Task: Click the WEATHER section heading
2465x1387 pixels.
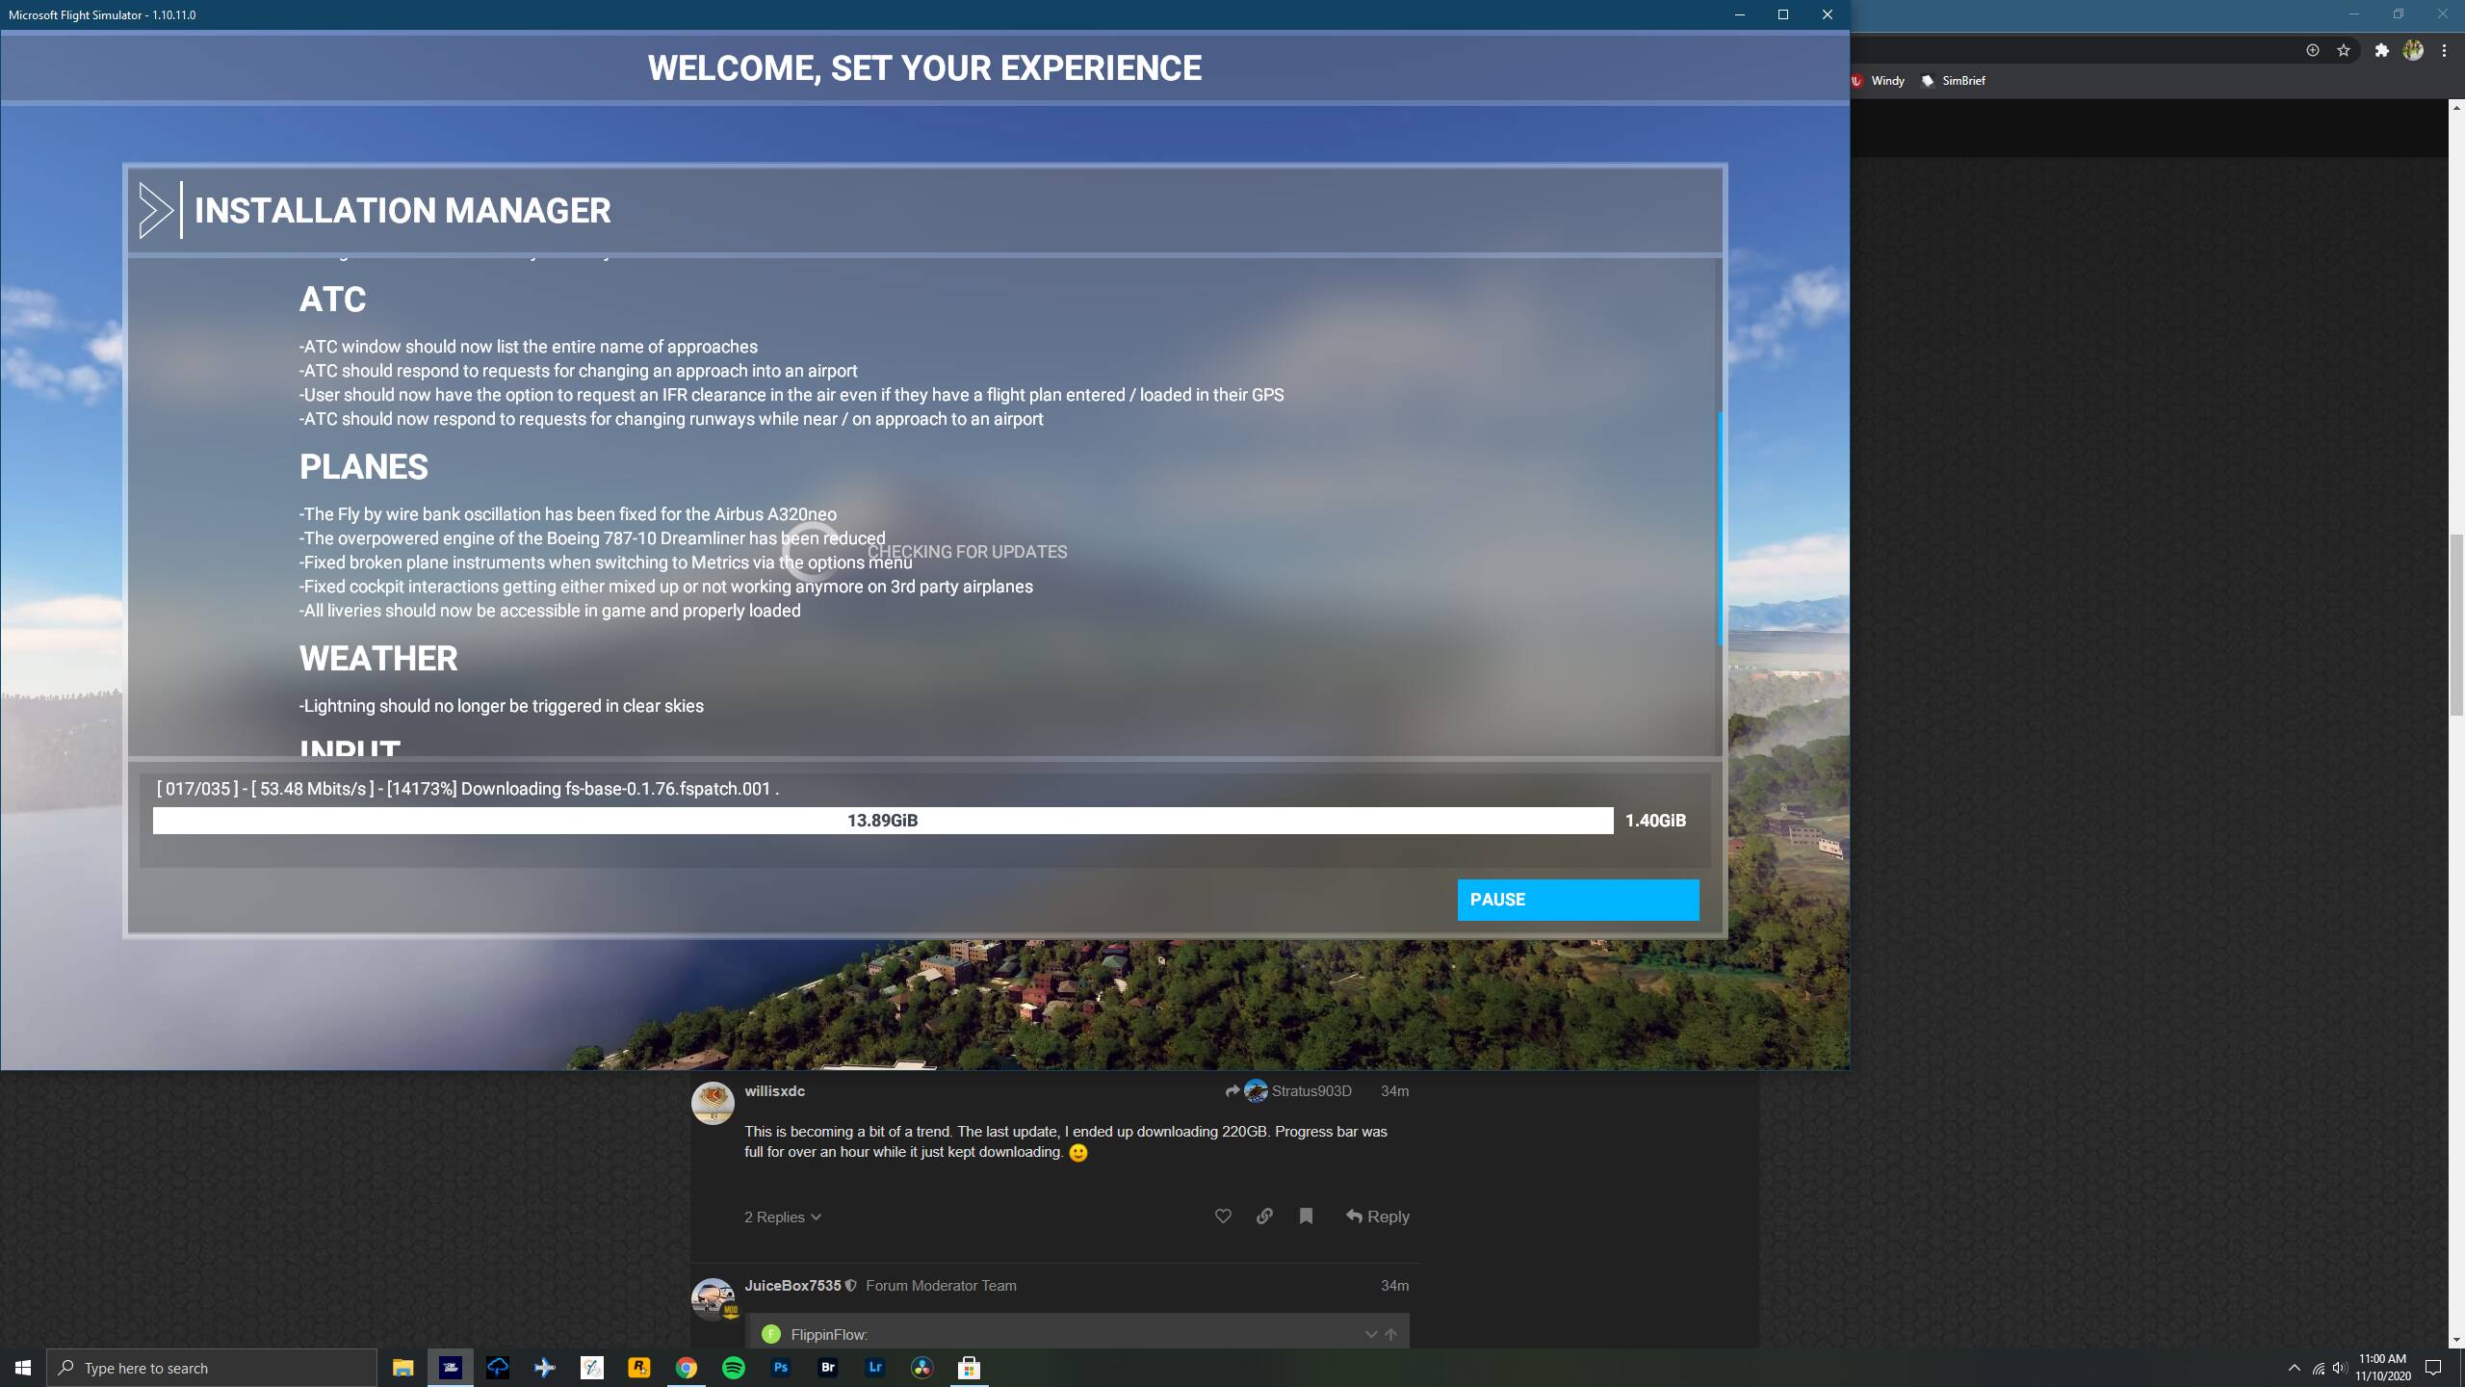Action: (x=378, y=659)
